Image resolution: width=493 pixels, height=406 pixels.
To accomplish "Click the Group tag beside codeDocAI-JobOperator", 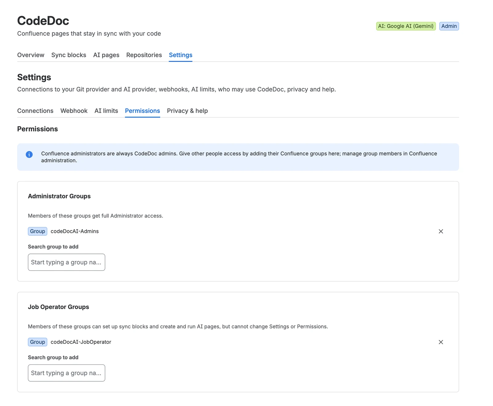I will (38, 342).
